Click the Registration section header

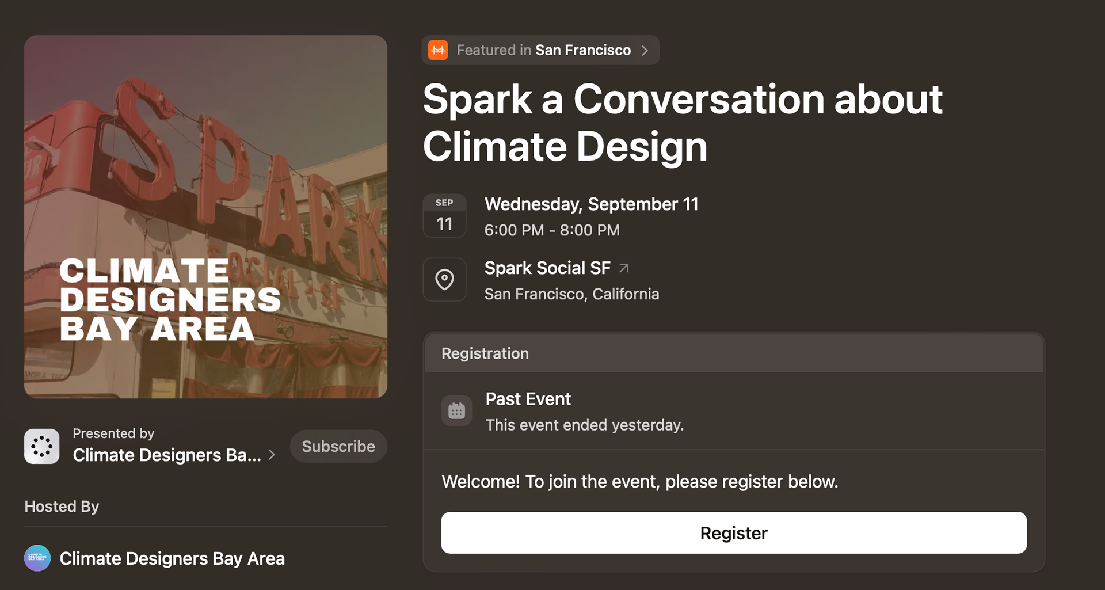click(485, 353)
